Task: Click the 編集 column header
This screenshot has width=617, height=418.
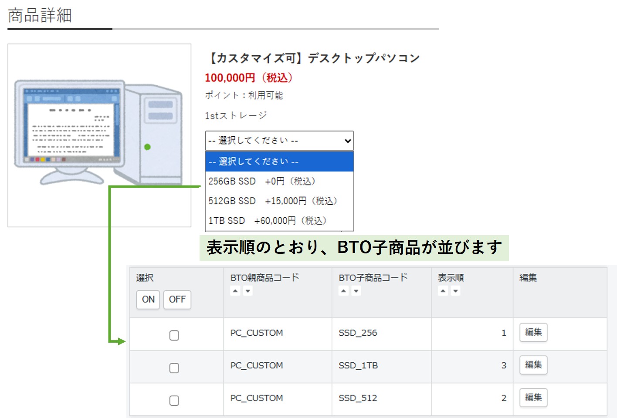Action: [x=528, y=278]
